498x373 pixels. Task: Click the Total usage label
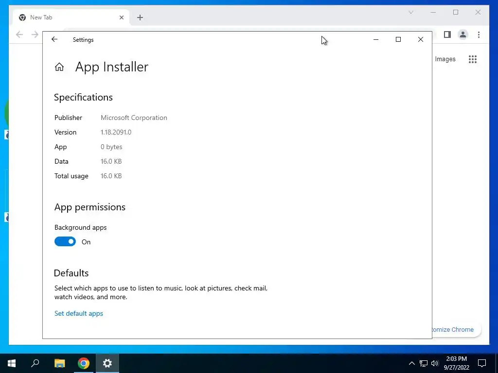(71, 176)
